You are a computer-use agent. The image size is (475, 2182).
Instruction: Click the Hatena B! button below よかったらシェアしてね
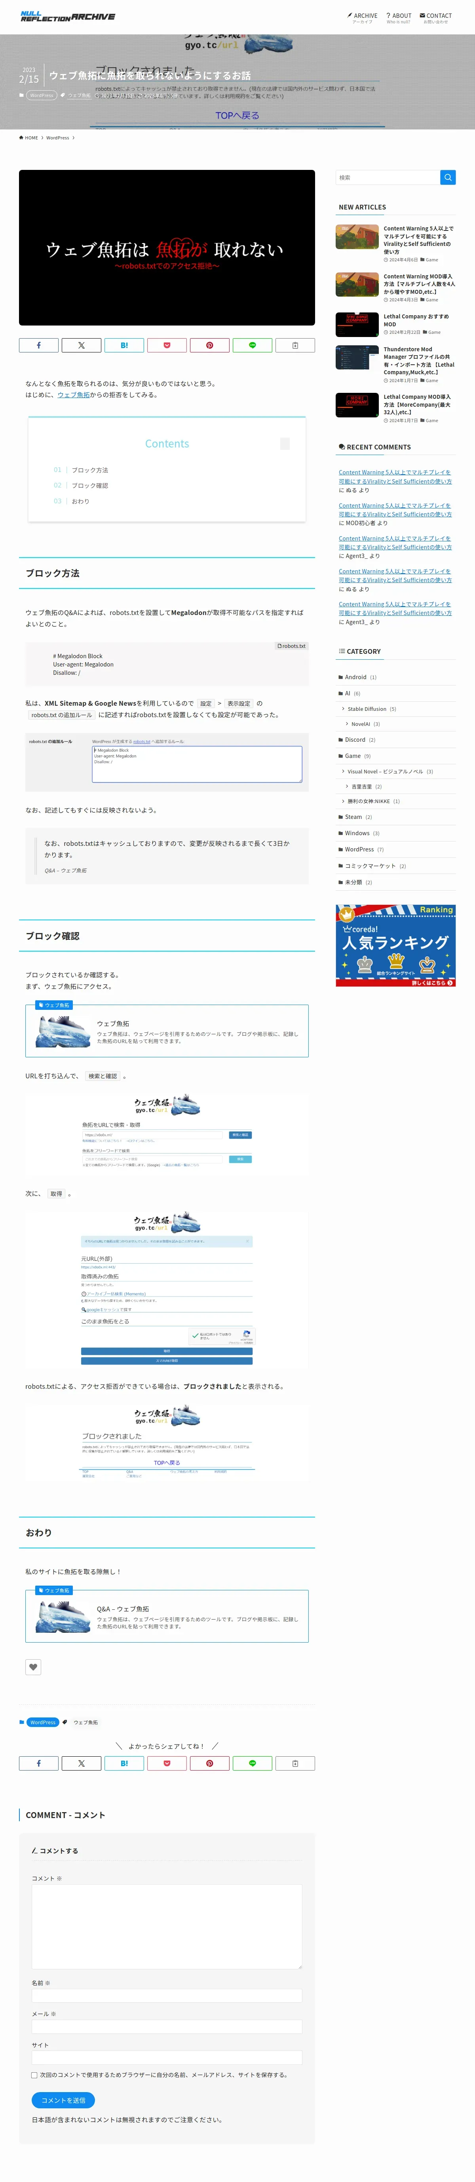123,1763
